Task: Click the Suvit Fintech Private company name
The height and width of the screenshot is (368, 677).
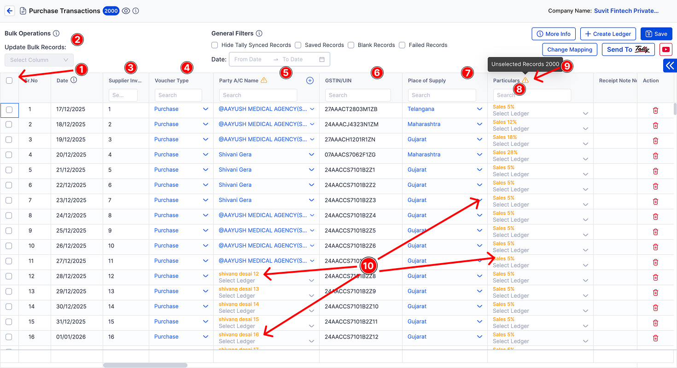Action: 626,11
